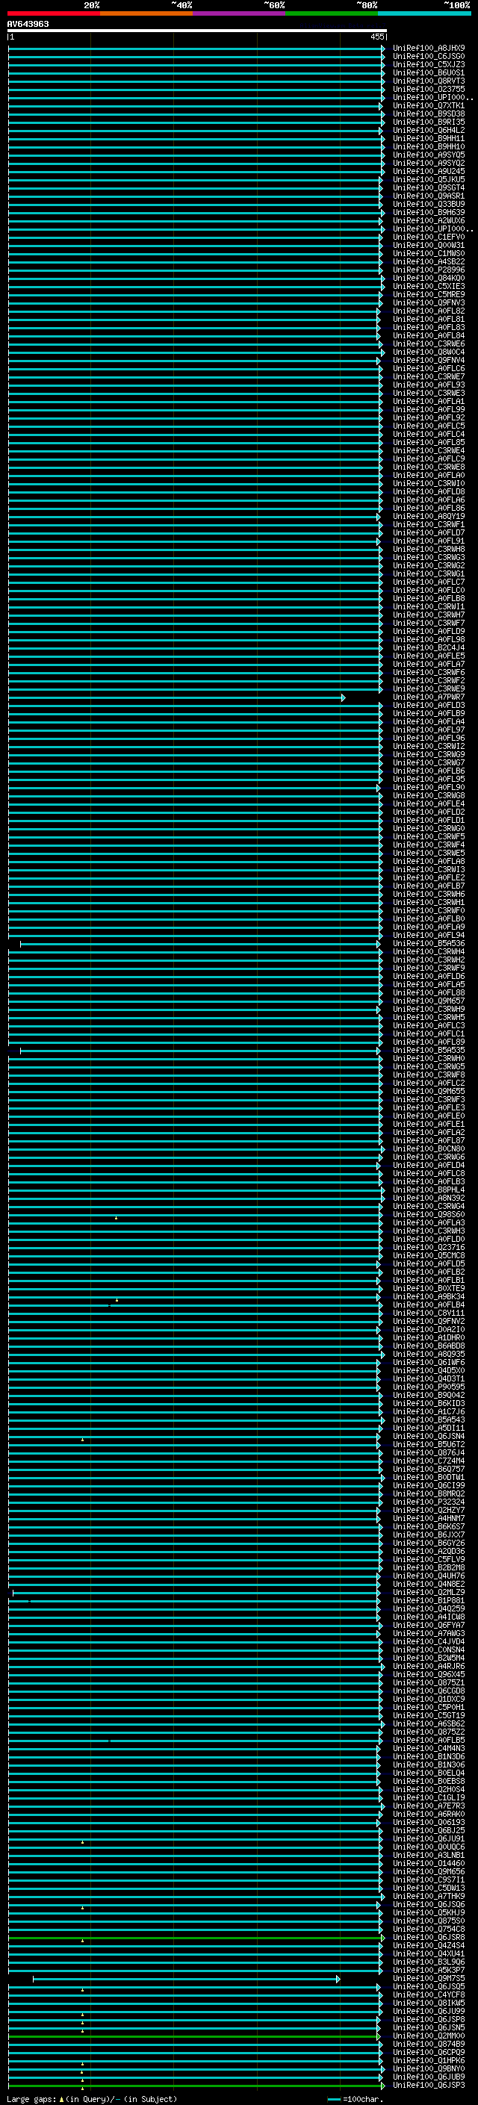Select label UniRef100_C5XIE3
Screen dimensions: 478x2105
click(x=429, y=286)
